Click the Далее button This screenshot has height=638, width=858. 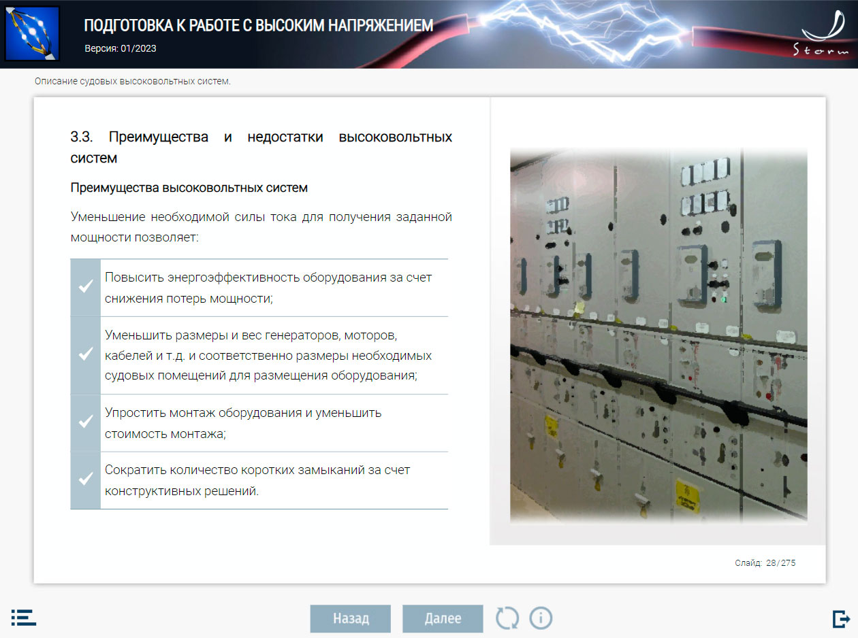tap(443, 619)
